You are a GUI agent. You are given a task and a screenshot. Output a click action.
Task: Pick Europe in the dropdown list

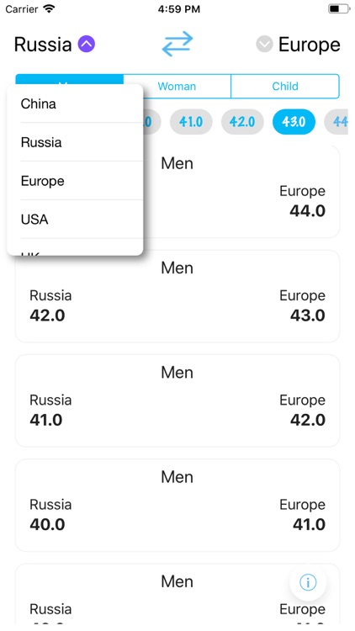coord(75,181)
